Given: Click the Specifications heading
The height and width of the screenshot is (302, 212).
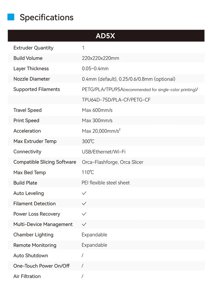Looking at the screenshot, I should tap(46, 17).
